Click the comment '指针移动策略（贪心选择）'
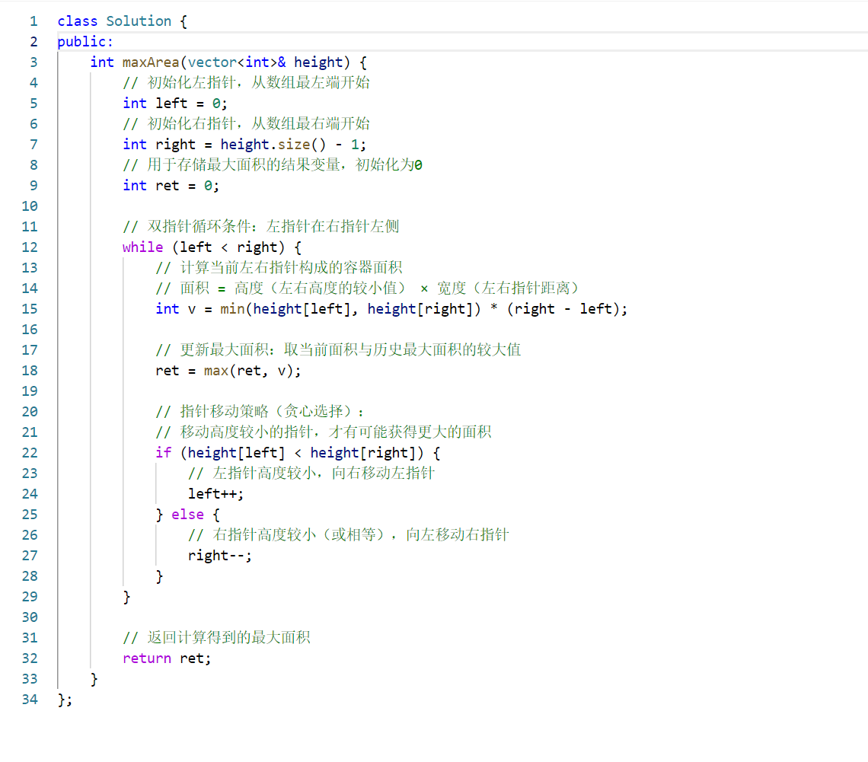Screen dimensions: 868x762 (259, 412)
